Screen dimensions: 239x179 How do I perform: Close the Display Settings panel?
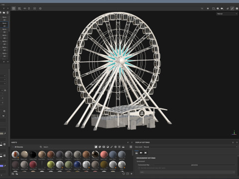tap(237, 142)
